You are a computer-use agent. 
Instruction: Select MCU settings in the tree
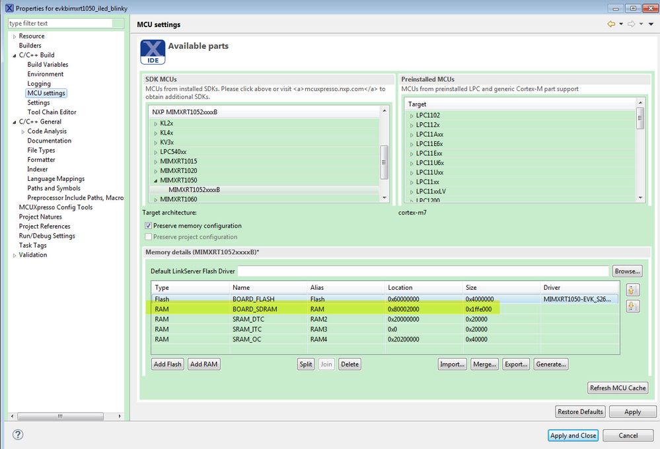tap(46, 93)
